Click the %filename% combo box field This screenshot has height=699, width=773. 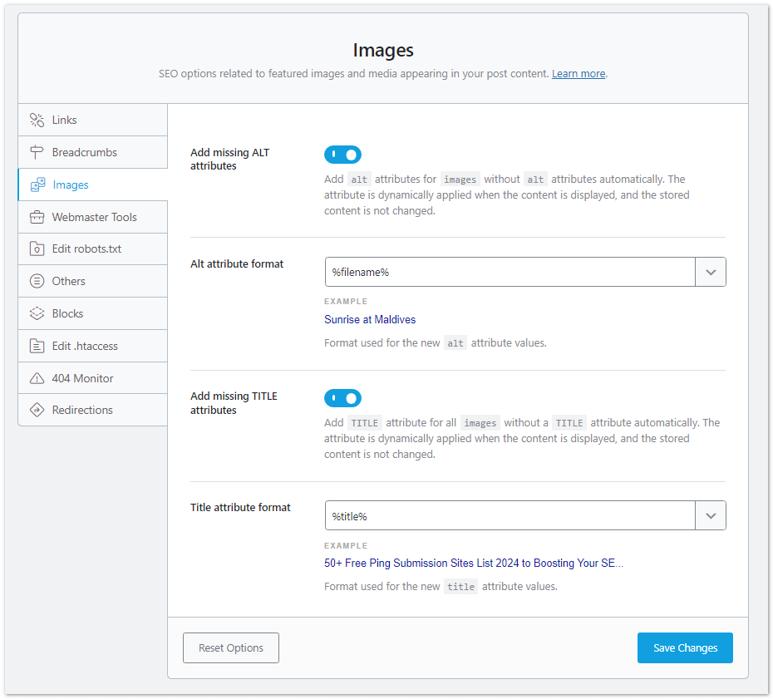tap(499, 272)
